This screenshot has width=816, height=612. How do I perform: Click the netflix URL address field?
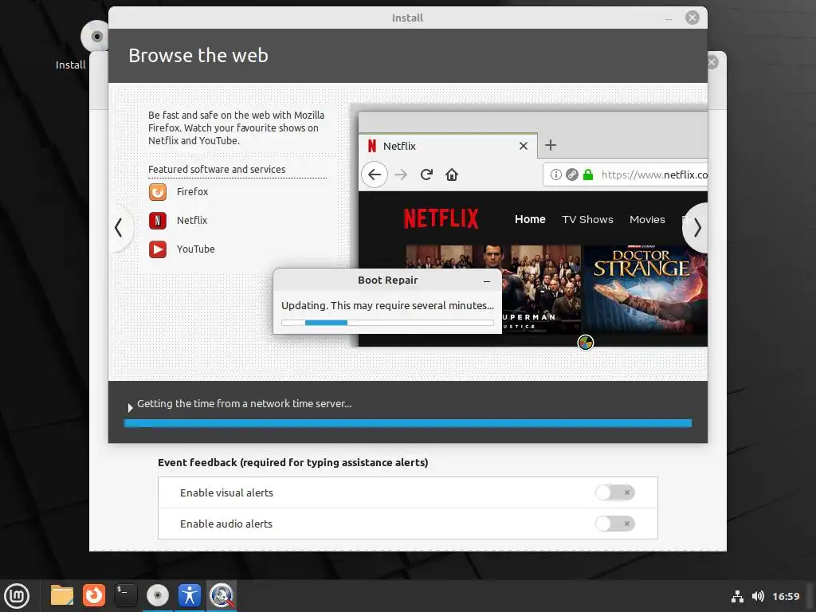625,175
